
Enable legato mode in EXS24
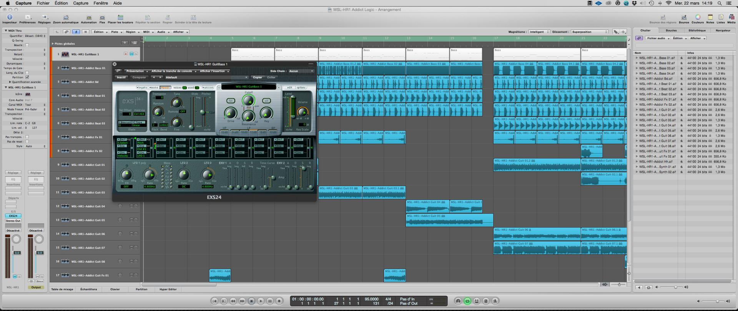coord(142,88)
